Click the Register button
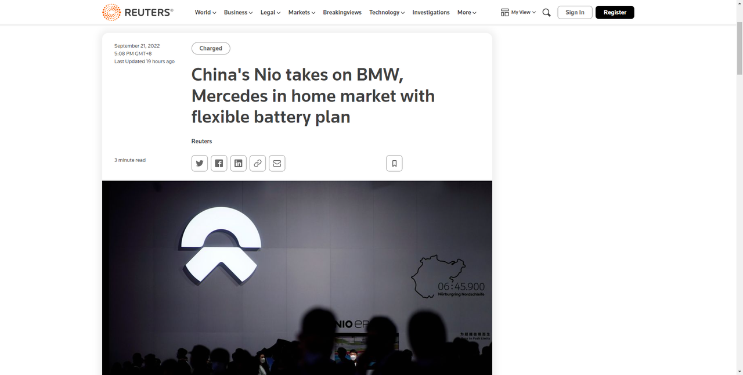The height and width of the screenshot is (375, 743). coord(615,12)
